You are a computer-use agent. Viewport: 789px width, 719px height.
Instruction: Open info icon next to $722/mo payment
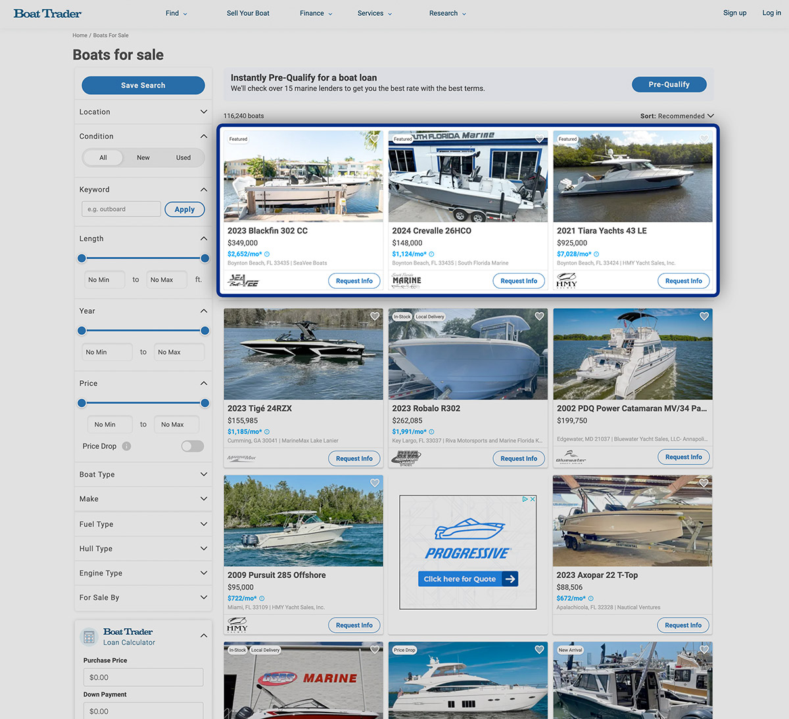coord(262,599)
